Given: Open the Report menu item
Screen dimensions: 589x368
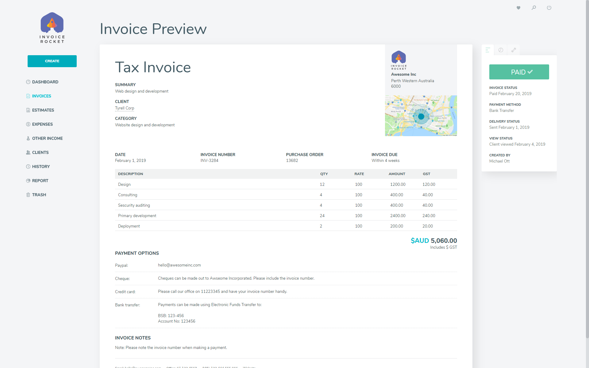Looking at the screenshot, I should pyautogui.click(x=40, y=181).
